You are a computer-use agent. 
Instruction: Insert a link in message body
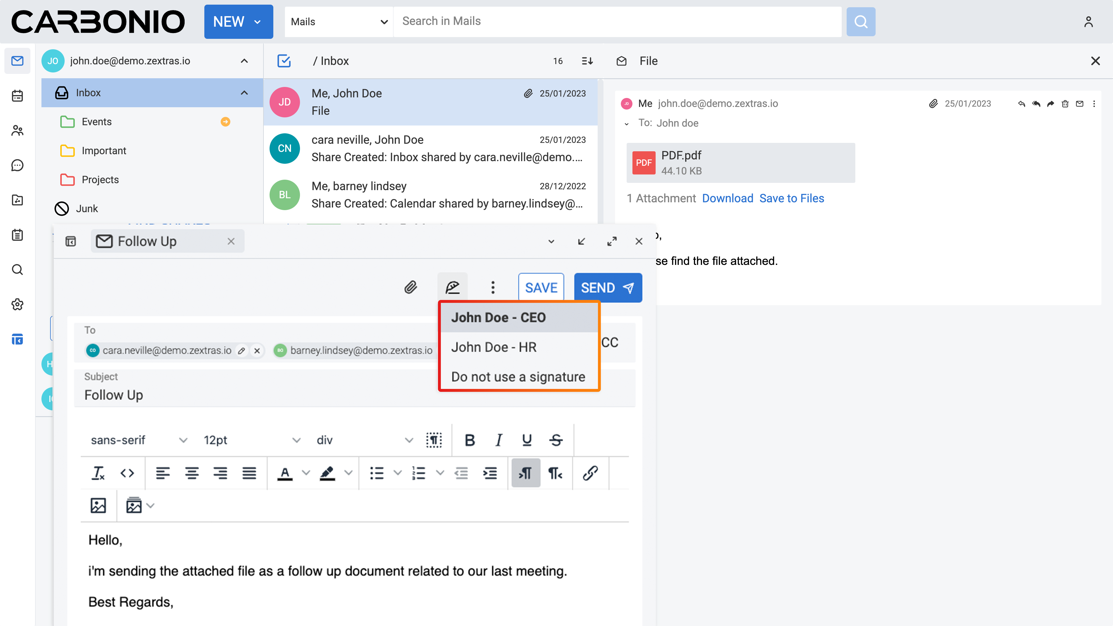pyautogui.click(x=590, y=473)
